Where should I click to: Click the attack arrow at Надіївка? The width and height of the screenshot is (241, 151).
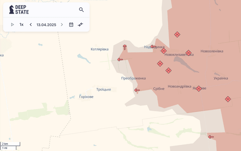(153, 47)
